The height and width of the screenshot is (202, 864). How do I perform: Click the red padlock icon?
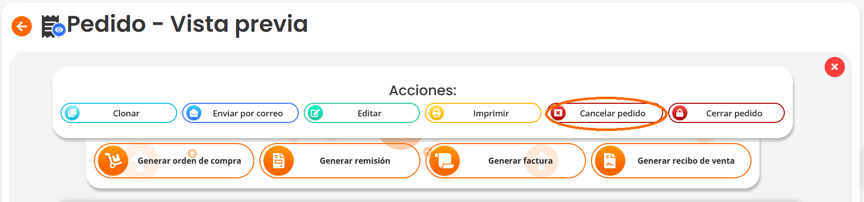pos(680,113)
